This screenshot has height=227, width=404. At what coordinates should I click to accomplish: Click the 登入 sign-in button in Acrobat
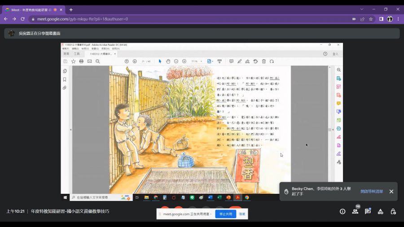(335, 54)
